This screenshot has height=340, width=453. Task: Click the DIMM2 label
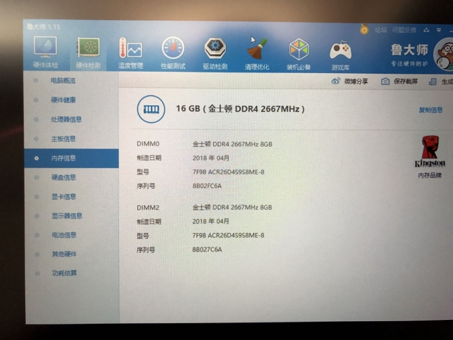click(148, 208)
